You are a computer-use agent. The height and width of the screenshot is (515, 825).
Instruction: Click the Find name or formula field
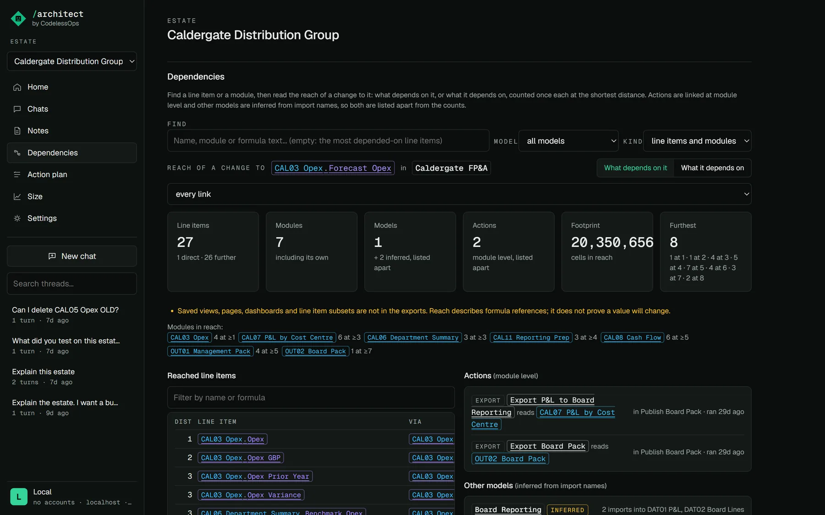point(328,141)
